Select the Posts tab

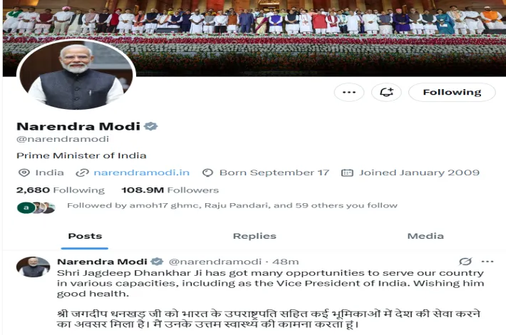click(x=85, y=236)
